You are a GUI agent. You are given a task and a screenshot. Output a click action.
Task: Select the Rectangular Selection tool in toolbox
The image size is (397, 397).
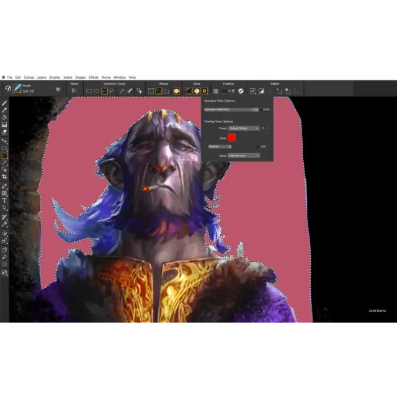pyautogui.click(x=4, y=148)
